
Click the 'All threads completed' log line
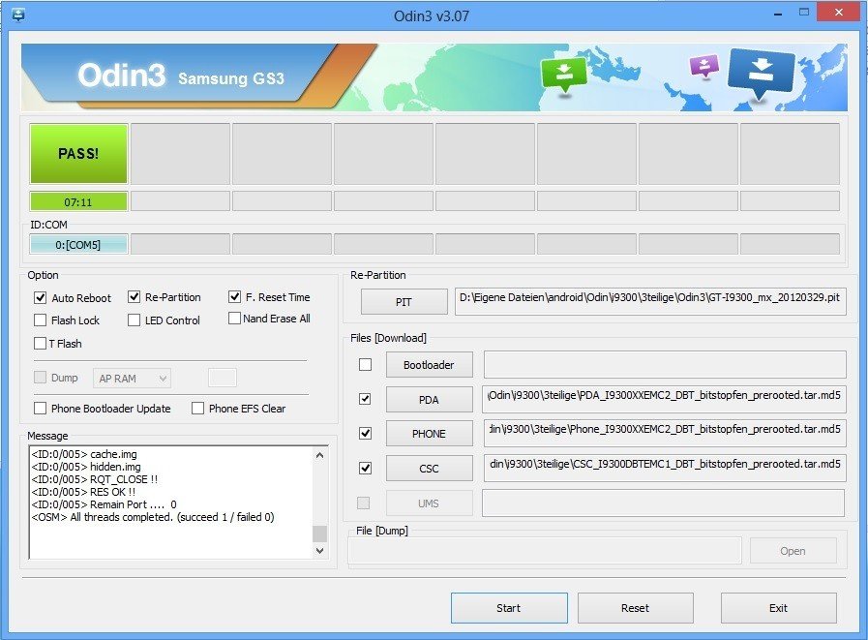153,517
